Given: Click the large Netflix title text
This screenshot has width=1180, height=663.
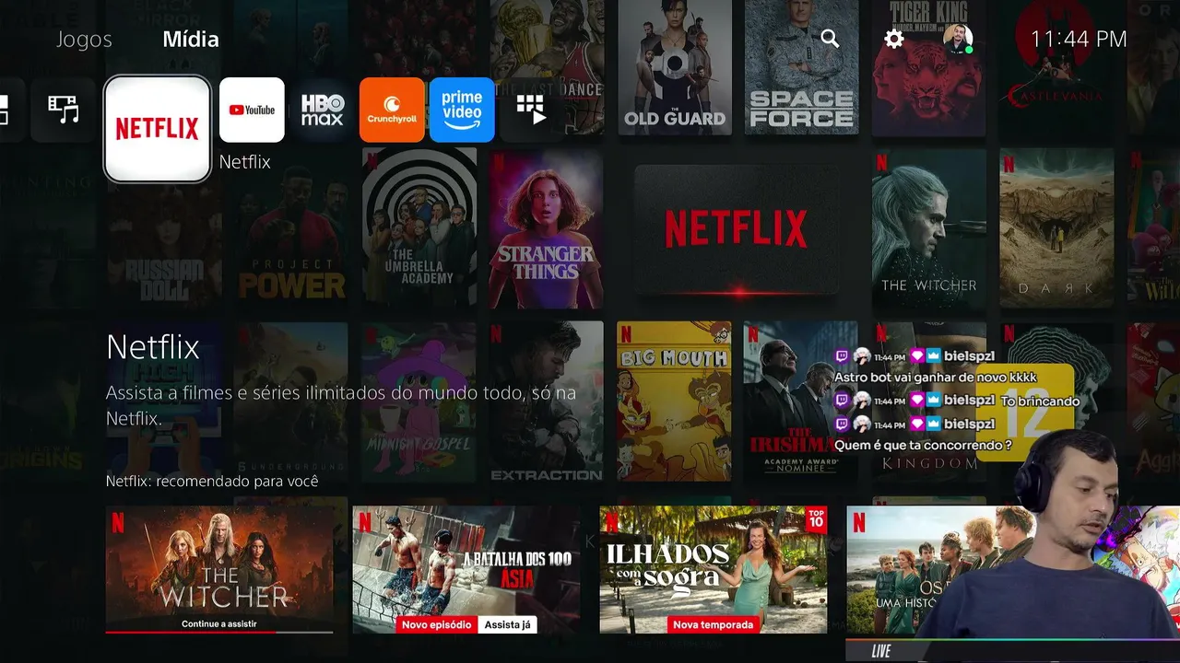Looking at the screenshot, I should (x=153, y=346).
